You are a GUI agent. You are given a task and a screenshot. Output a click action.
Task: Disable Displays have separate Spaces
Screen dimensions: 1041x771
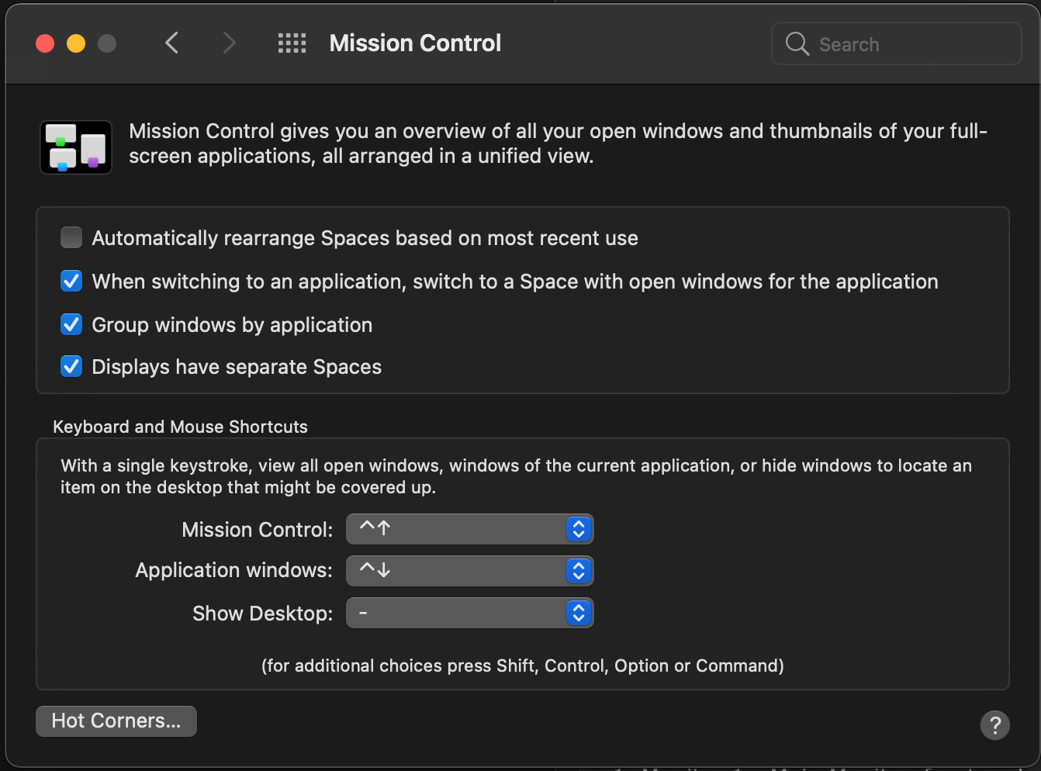pyautogui.click(x=71, y=366)
